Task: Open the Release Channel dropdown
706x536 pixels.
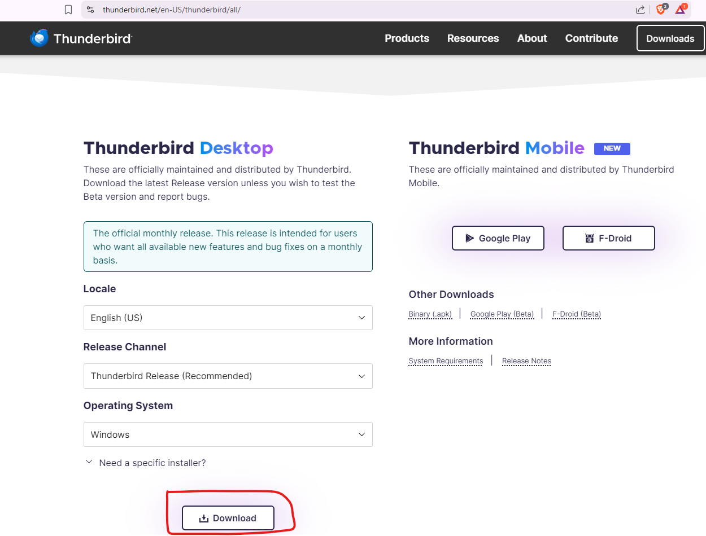Action: pos(228,376)
